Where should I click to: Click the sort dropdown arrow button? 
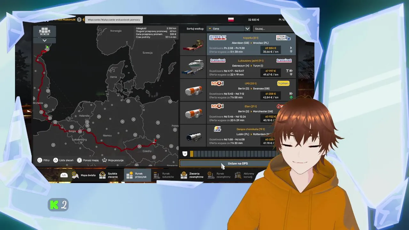point(247,28)
